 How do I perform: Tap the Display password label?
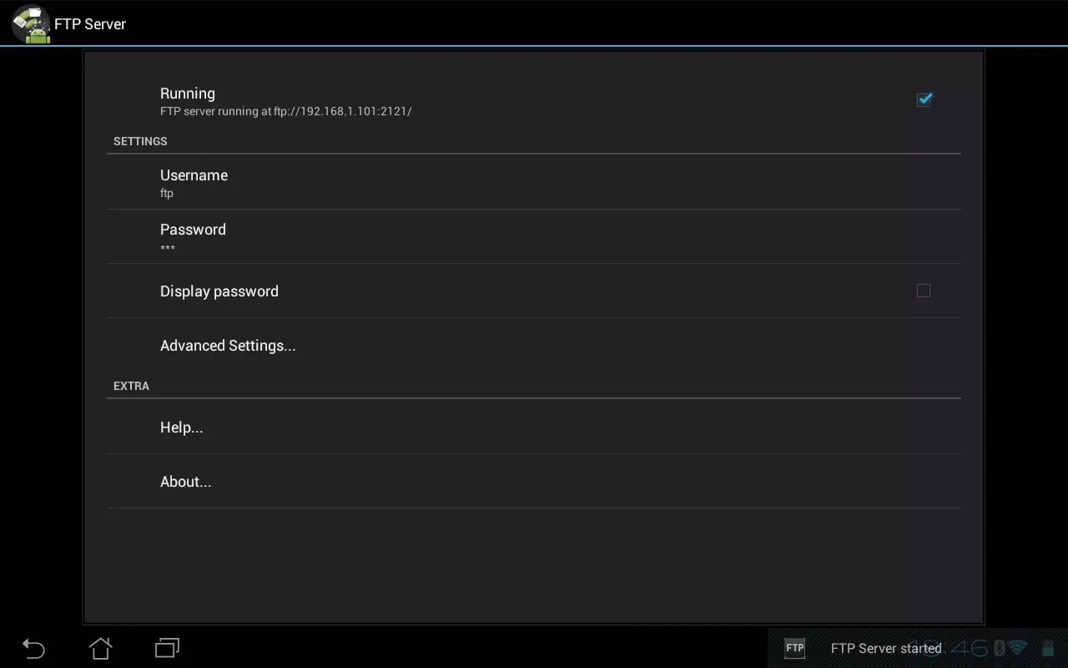(x=219, y=291)
